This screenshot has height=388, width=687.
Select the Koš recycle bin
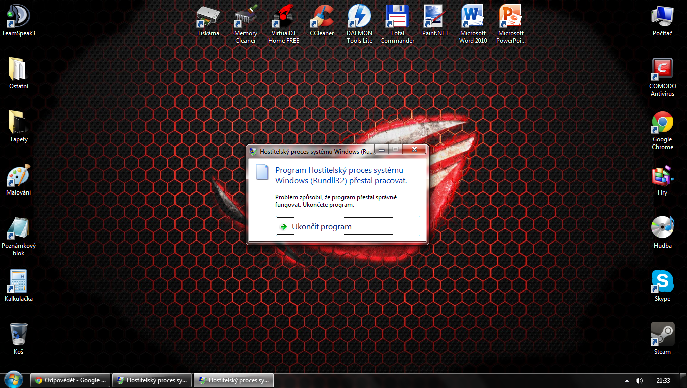pyautogui.click(x=19, y=338)
